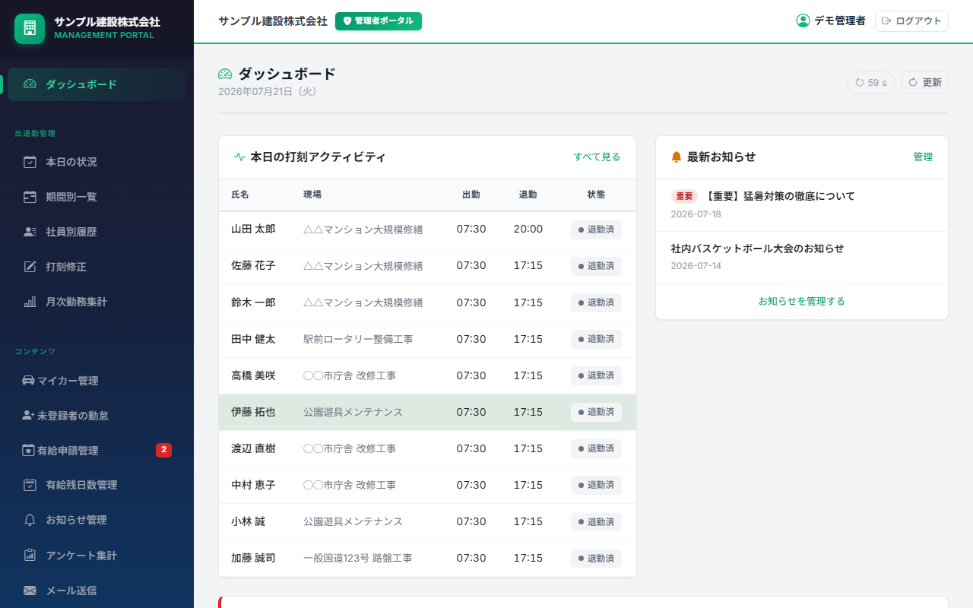This screenshot has width=973, height=608.
Task: Select the 中村 恵子 name cell
Action: tap(253, 485)
